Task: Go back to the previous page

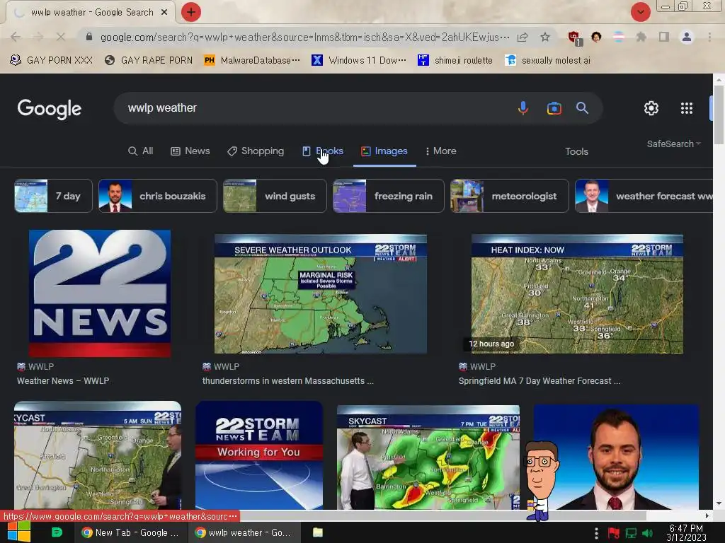Action: tap(16, 37)
